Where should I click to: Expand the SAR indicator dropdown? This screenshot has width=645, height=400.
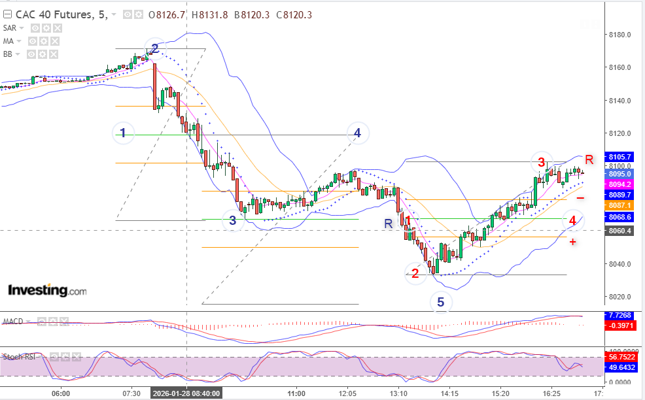pos(22,28)
